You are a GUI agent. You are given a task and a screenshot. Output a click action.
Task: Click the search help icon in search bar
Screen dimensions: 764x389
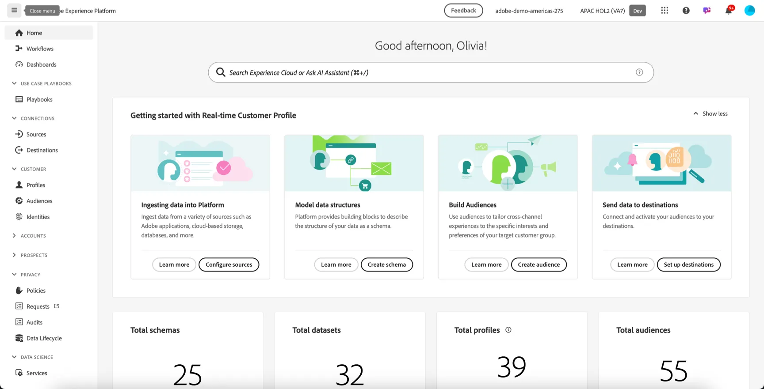click(639, 72)
